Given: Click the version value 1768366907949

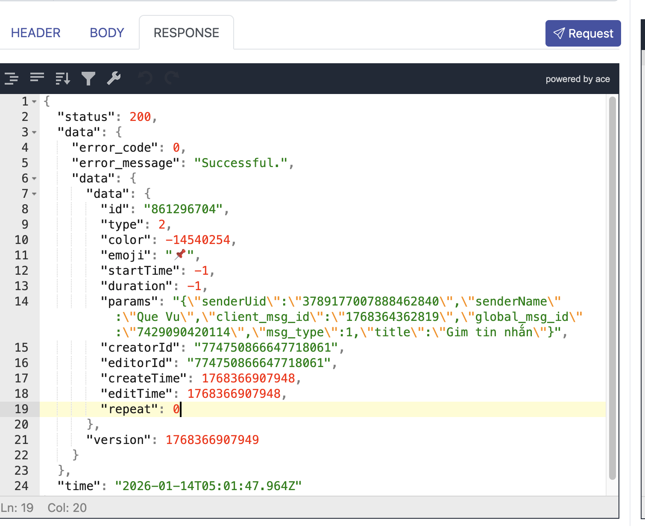Looking at the screenshot, I should tap(212, 440).
